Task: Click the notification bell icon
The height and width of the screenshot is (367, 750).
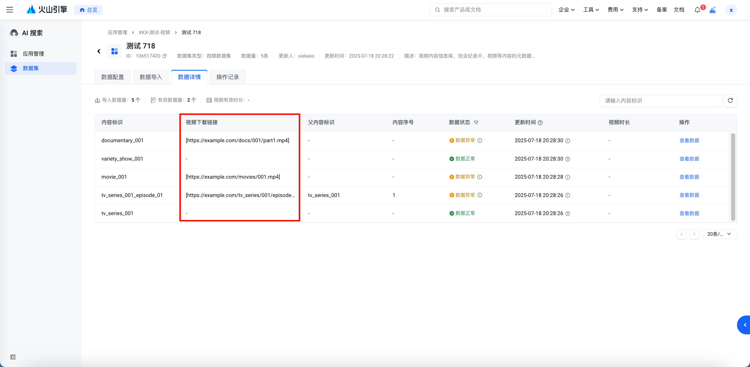Action: click(x=697, y=10)
